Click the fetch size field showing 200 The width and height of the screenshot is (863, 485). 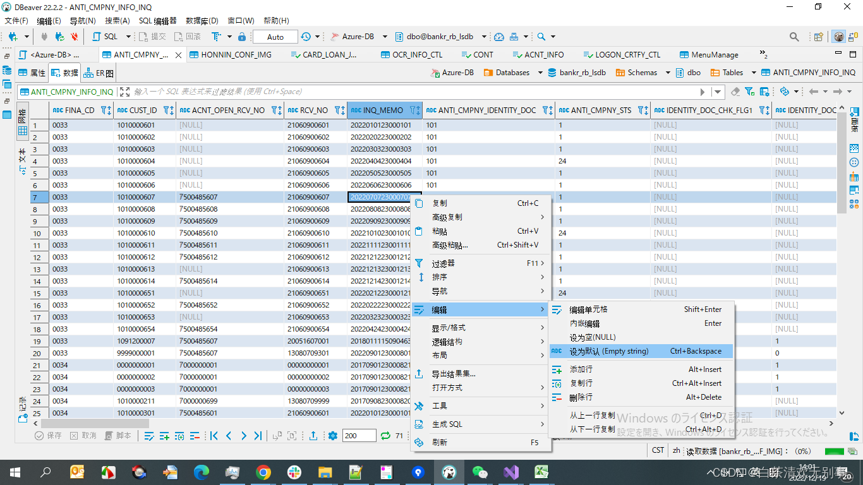[358, 436]
